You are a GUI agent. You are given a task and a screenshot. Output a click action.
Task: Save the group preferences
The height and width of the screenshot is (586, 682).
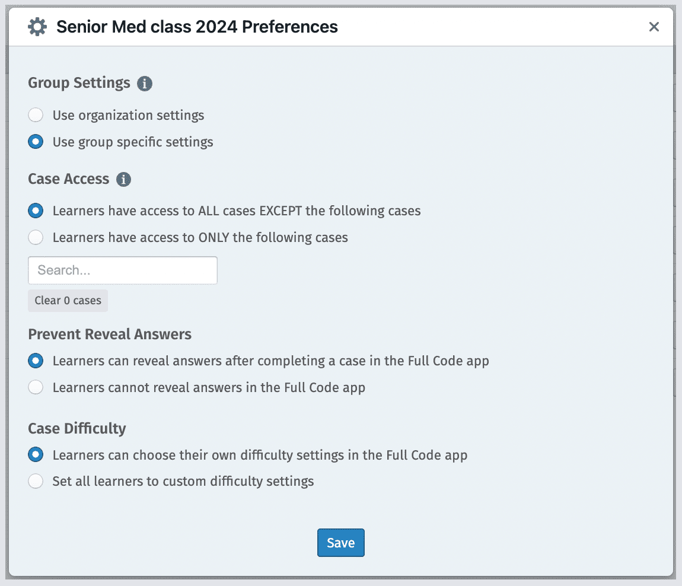pos(340,543)
